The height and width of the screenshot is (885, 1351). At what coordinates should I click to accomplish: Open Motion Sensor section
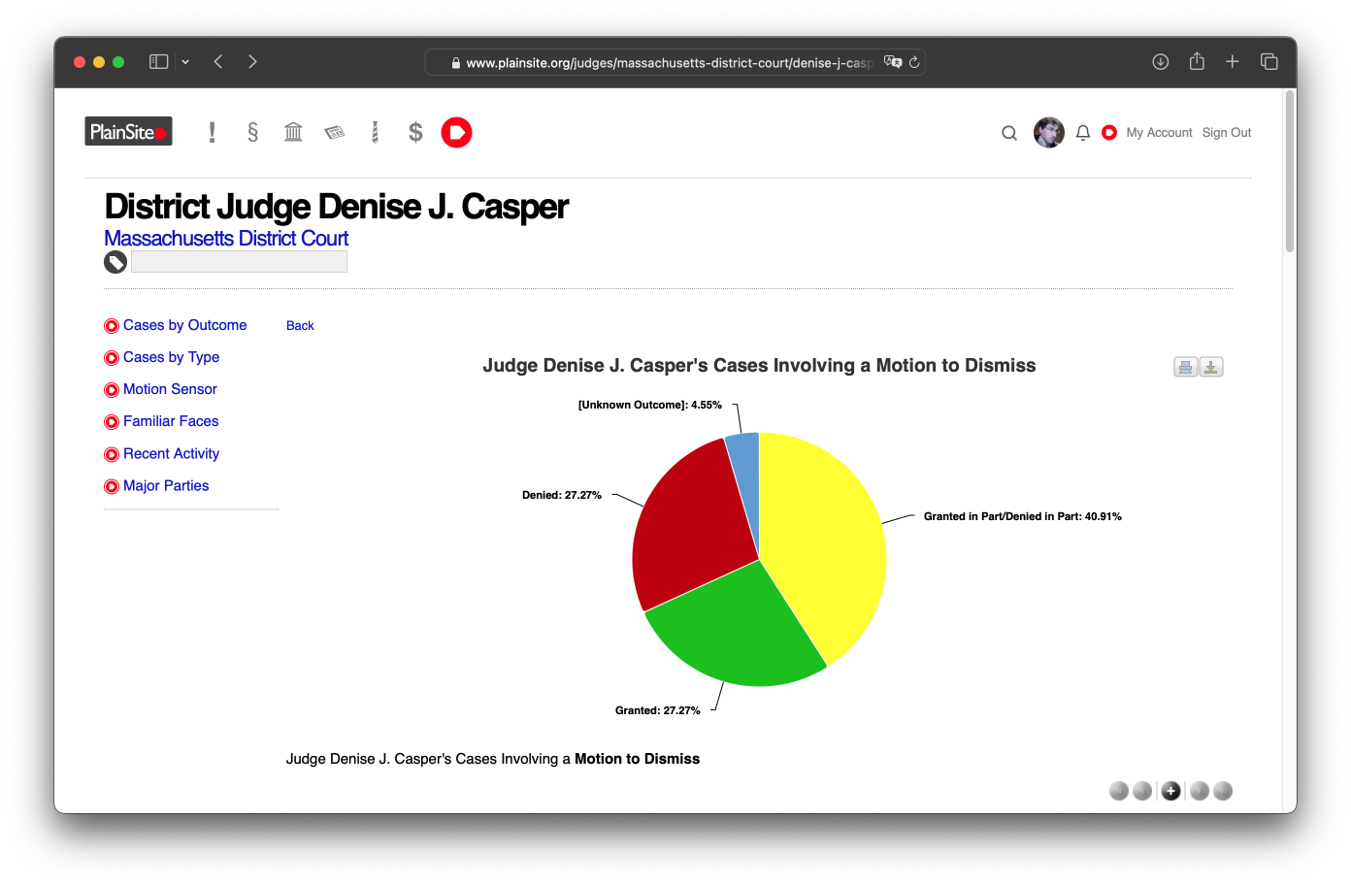pos(170,389)
